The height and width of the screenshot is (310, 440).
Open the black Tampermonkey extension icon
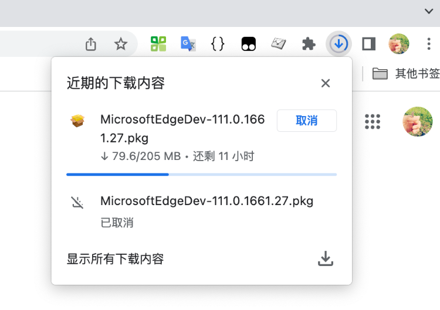(249, 44)
